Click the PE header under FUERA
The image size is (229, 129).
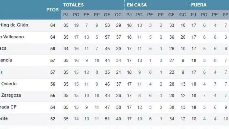click(x=215, y=15)
